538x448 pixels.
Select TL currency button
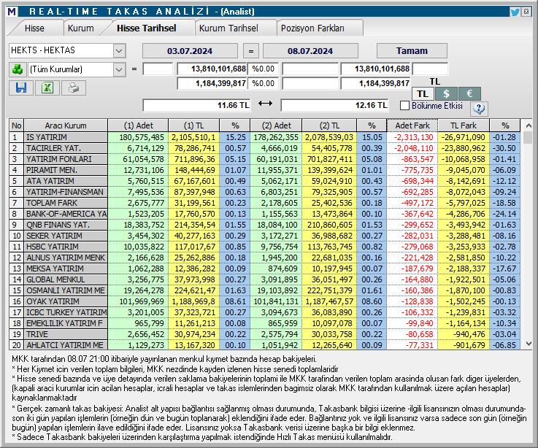(423, 93)
